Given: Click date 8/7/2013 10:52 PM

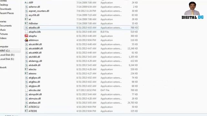Looking at the screenshot, I should click(x=86, y=90).
